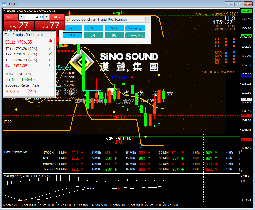Click the green checkmark next to TP1
Viewport: 255px width, 210px height.
pyautogui.click(x=50, y=48)
